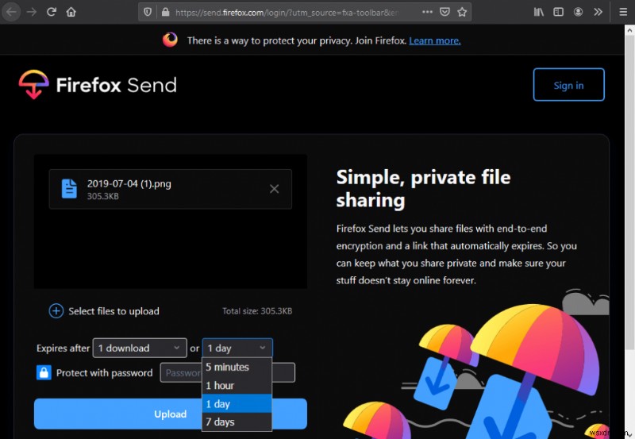Screen dimensions: 635x439
Task: Click the file icon for 2019-07-04 (1).png
Action: pyautogui.click(x=69, y=189)
